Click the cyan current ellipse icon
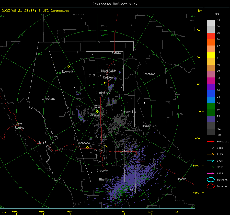This screenshot has height=215, width=230. click(211, 180)
